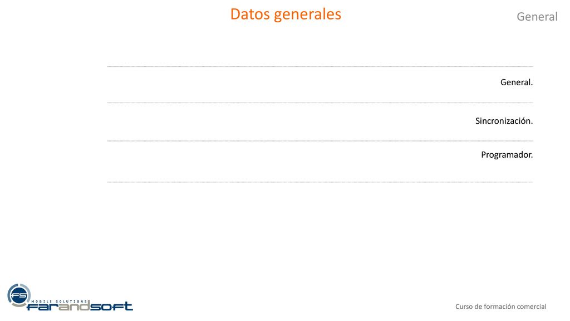
Task: Select the word 'generales' in the title
Action: click(307, 15)
